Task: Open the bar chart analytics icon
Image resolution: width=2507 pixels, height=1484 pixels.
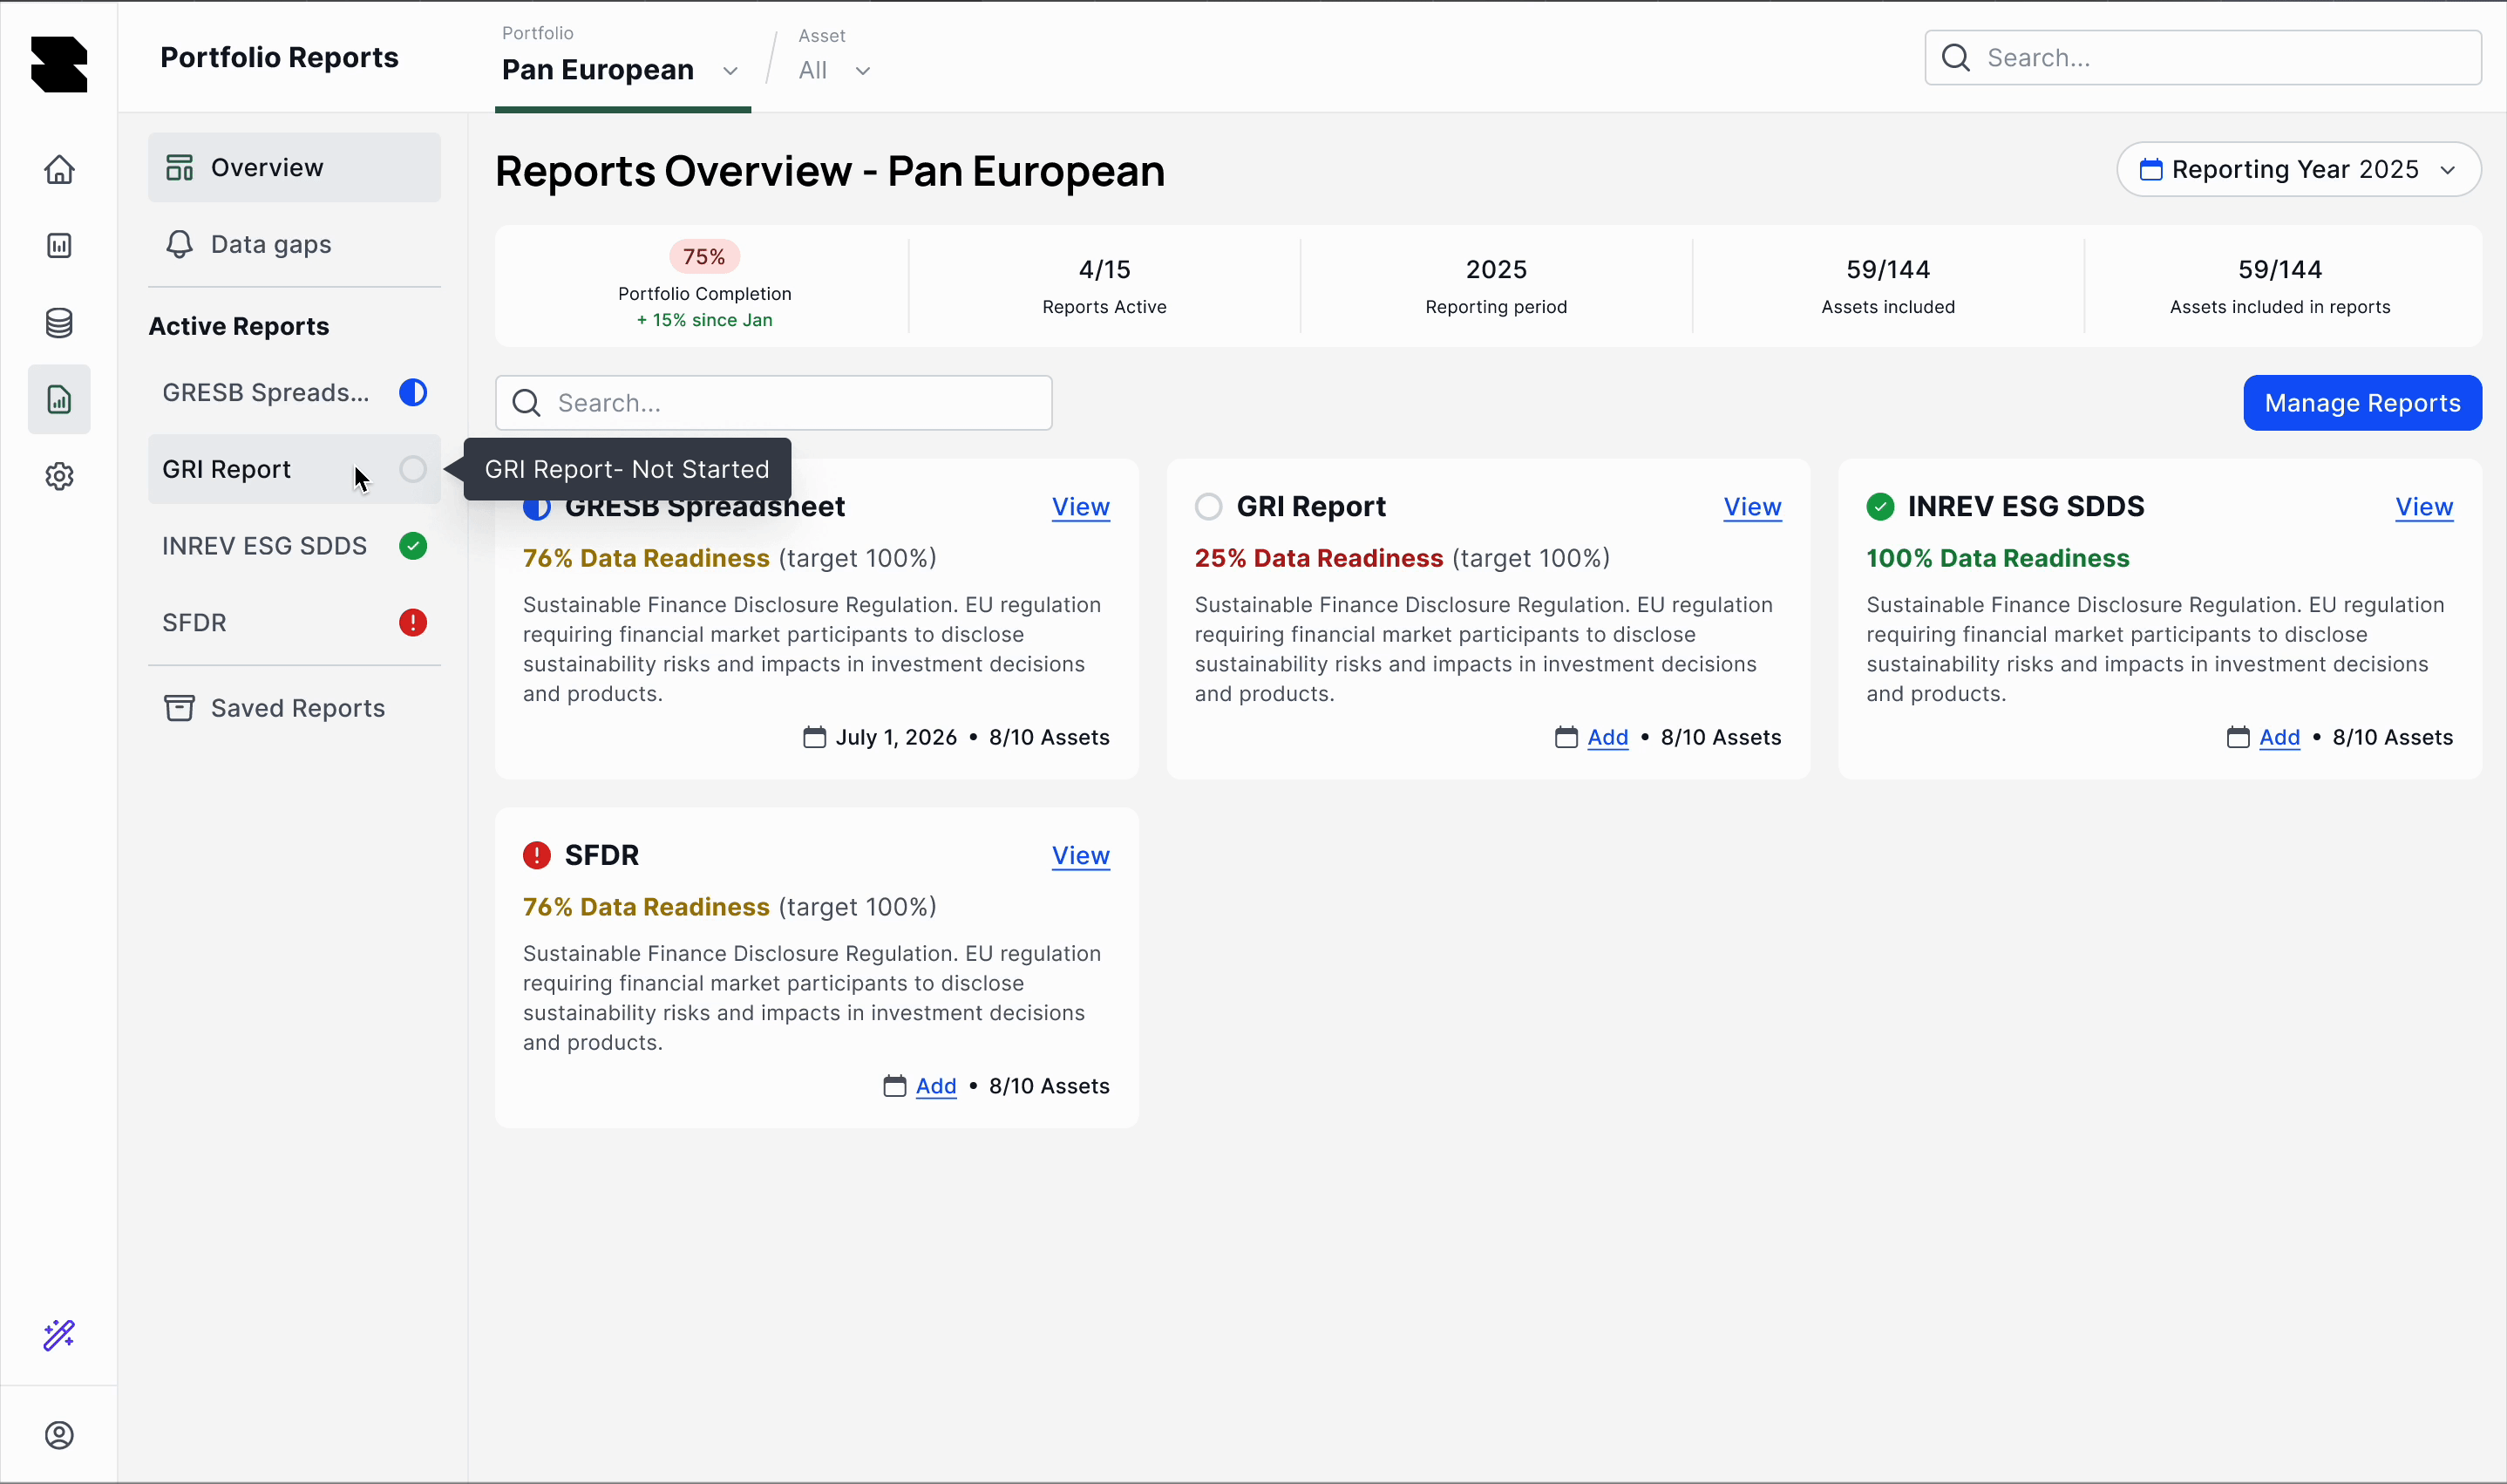Action: pos(59,245)
